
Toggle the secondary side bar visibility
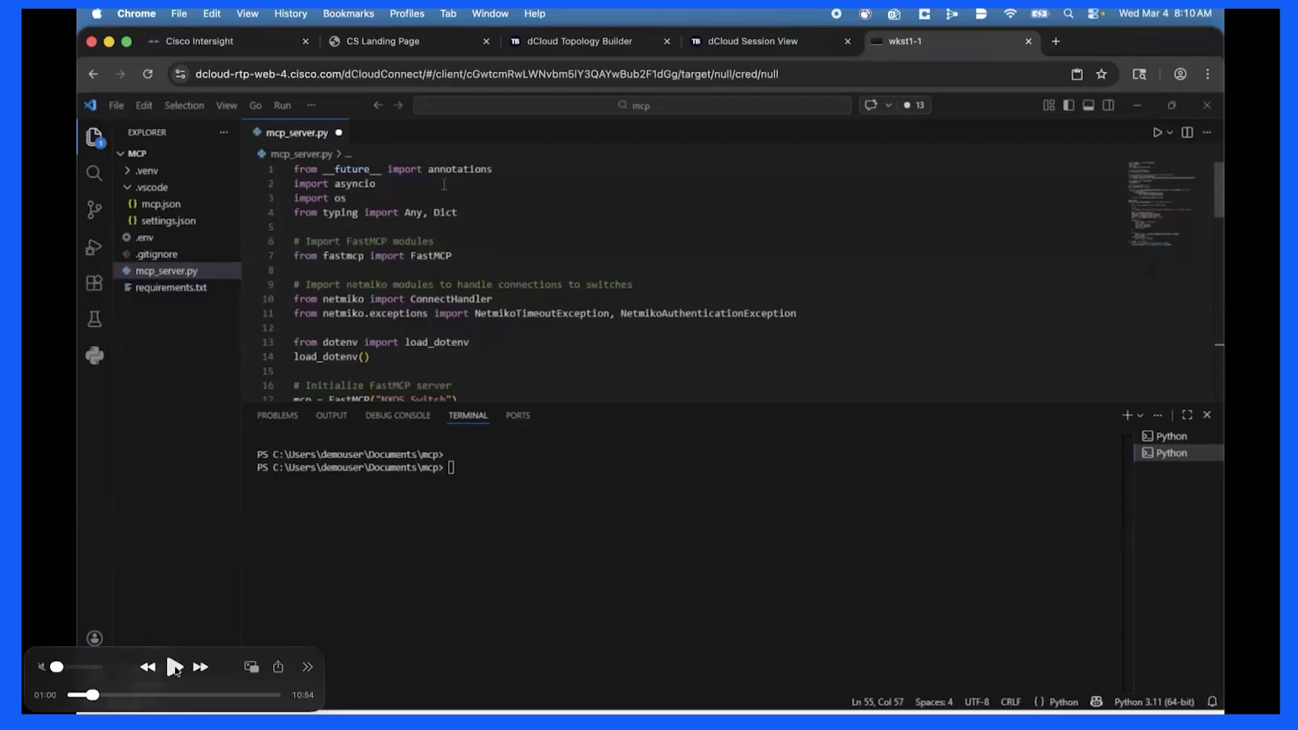point(1108,105)
